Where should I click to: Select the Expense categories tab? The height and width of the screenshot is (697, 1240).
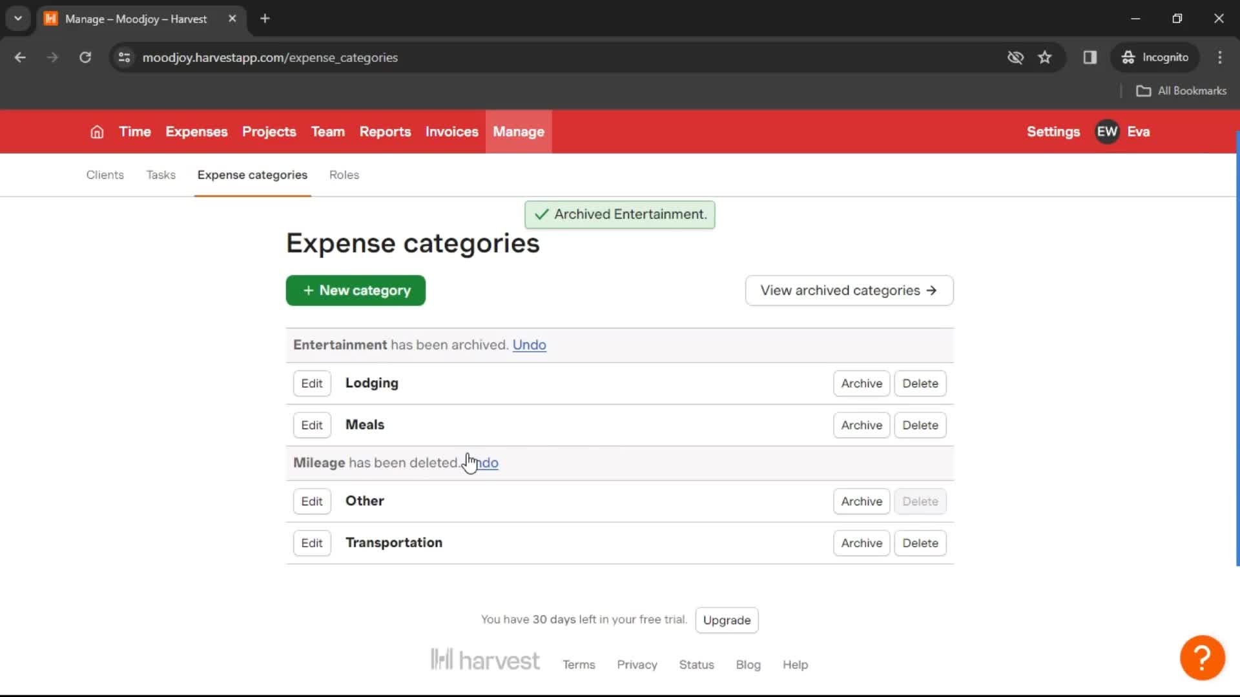tap(252, 174)
